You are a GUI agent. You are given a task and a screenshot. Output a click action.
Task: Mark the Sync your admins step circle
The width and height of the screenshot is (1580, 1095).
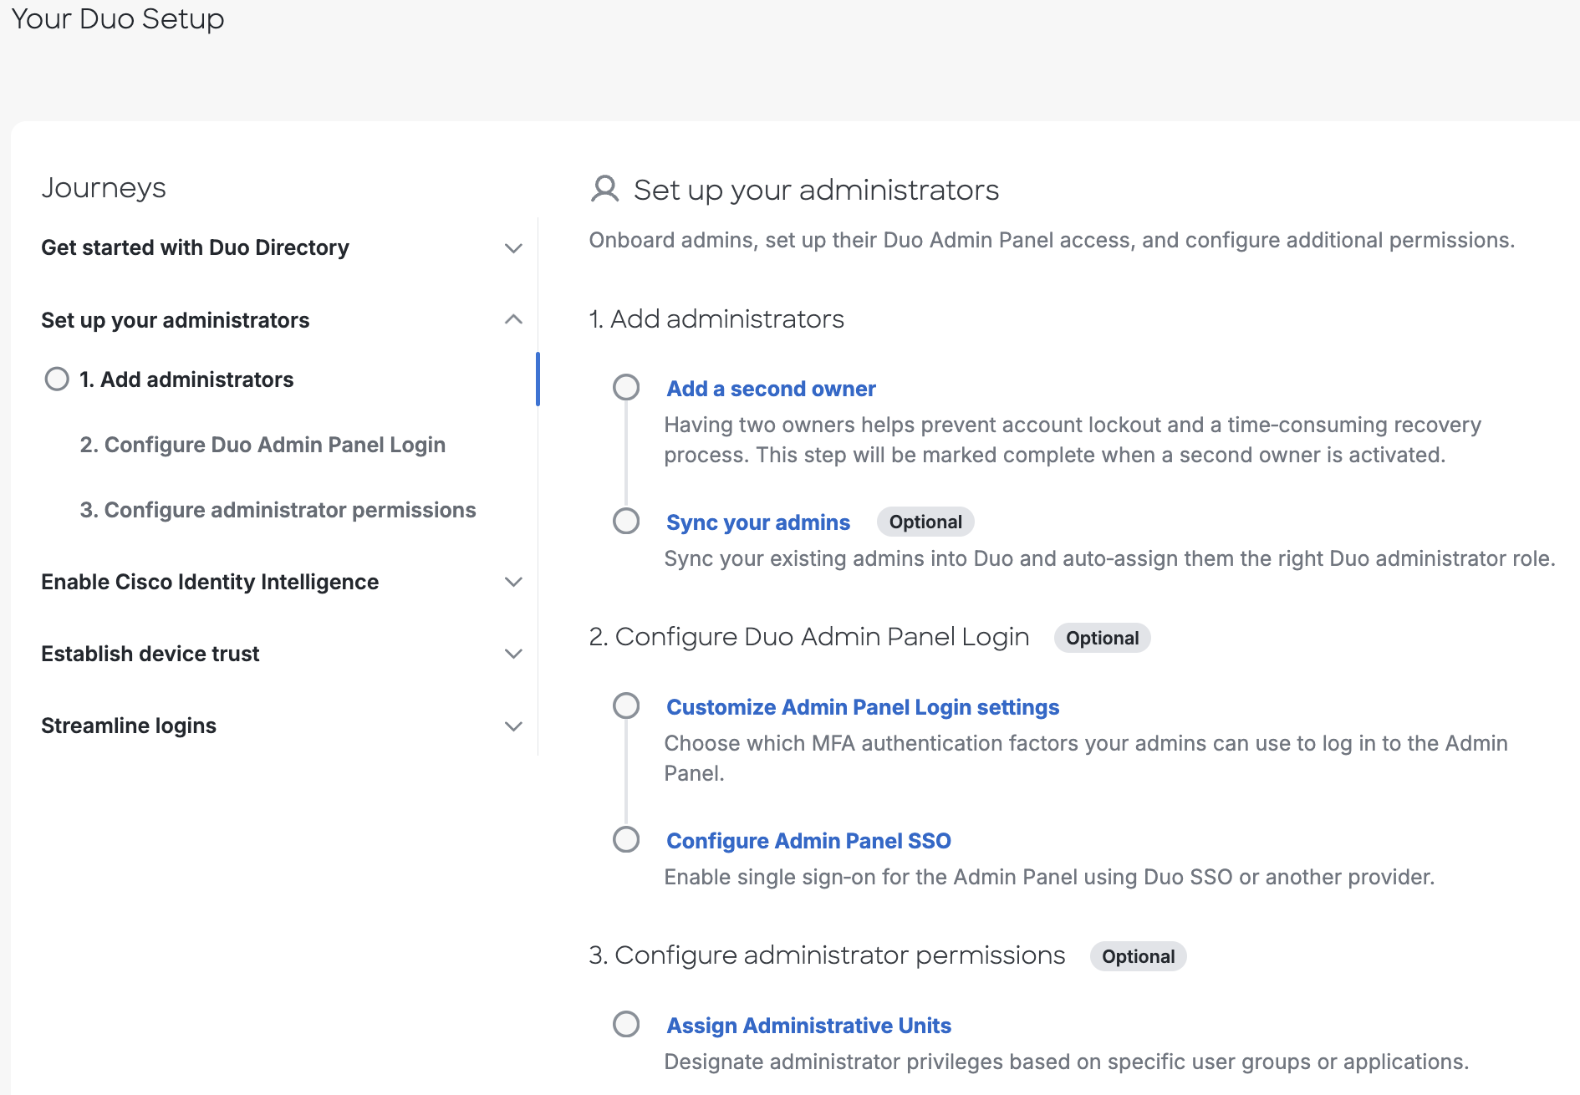coord(626,521)
